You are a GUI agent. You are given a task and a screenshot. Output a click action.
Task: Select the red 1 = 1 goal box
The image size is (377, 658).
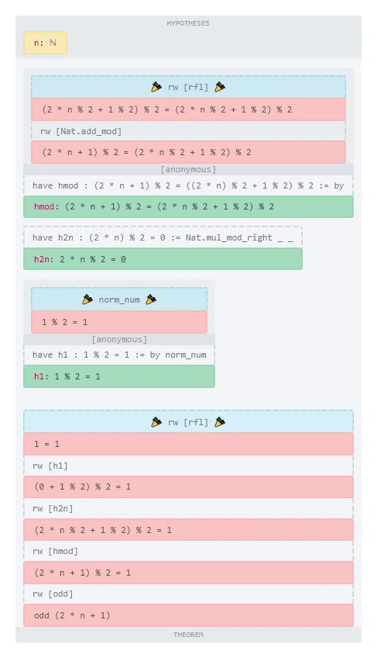(188, 444)
